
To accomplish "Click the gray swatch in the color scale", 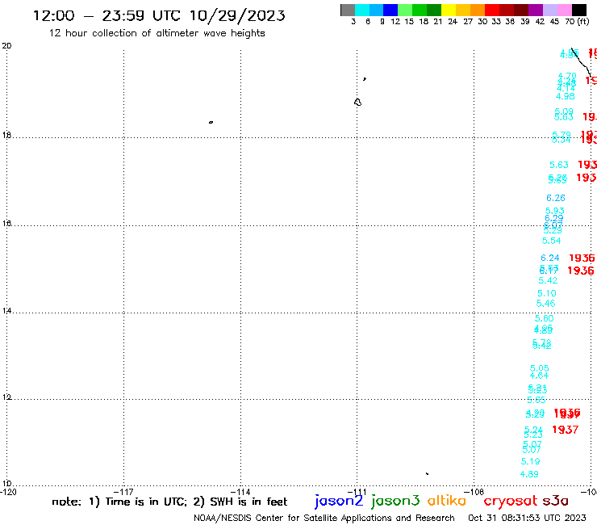I will (x=348, y=10).
